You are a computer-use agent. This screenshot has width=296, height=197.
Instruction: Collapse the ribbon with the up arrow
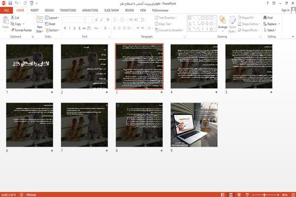pyautogui.click(x=293, y=37)
